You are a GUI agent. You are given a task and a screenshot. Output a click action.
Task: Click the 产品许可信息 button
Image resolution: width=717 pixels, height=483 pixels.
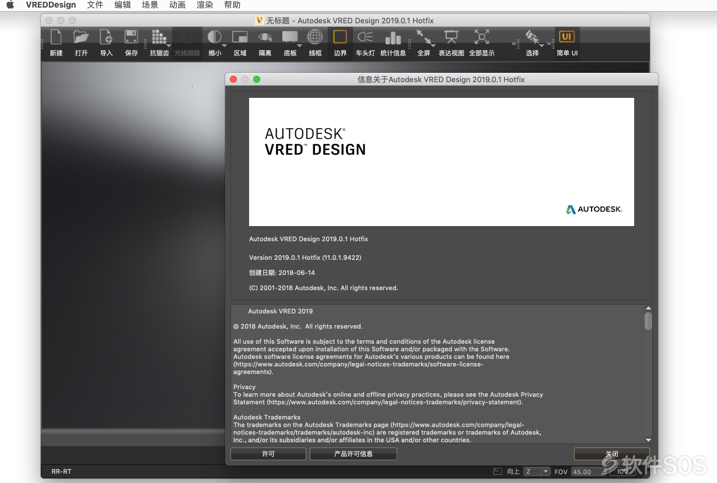point(354,454)
